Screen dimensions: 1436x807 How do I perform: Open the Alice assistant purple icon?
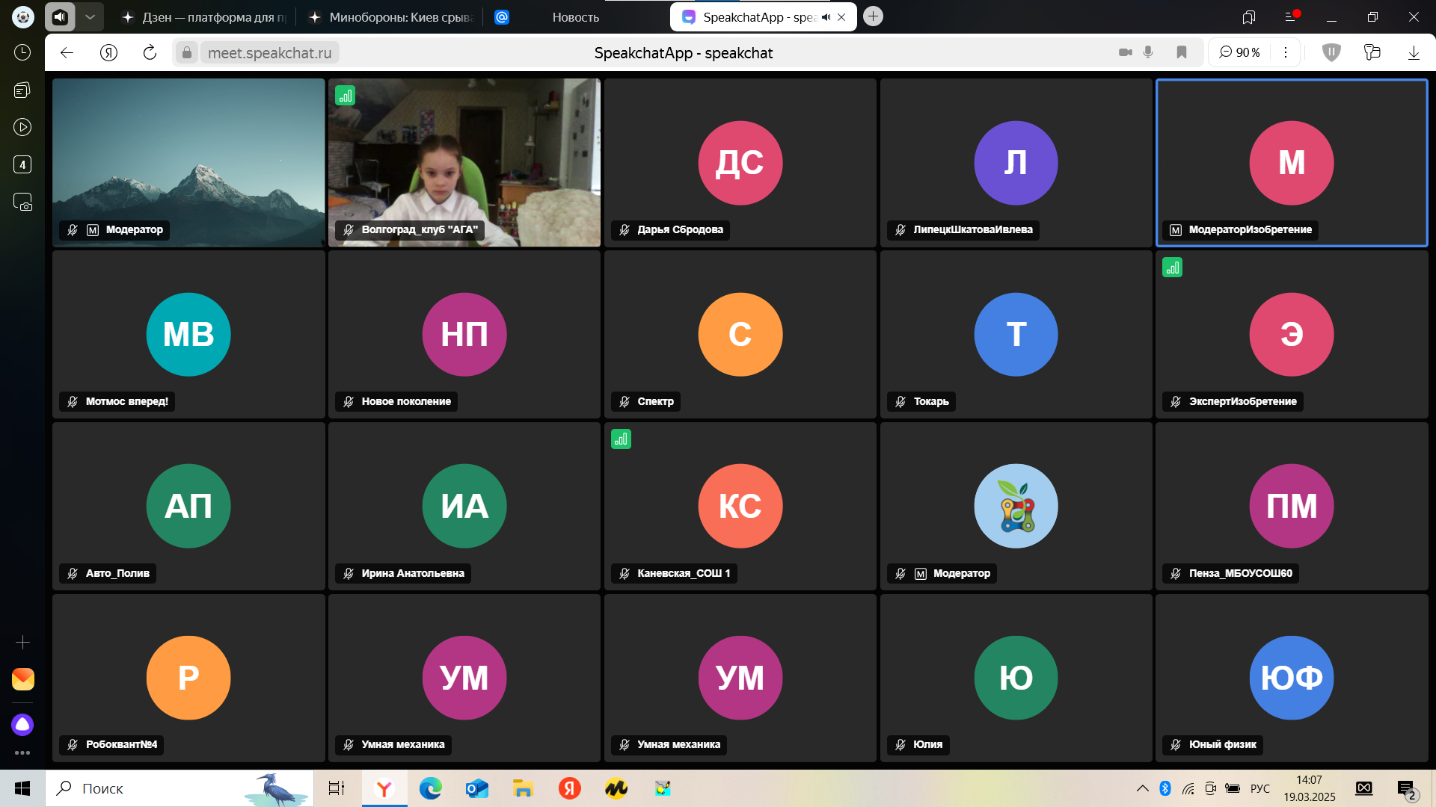click(22, 724)
